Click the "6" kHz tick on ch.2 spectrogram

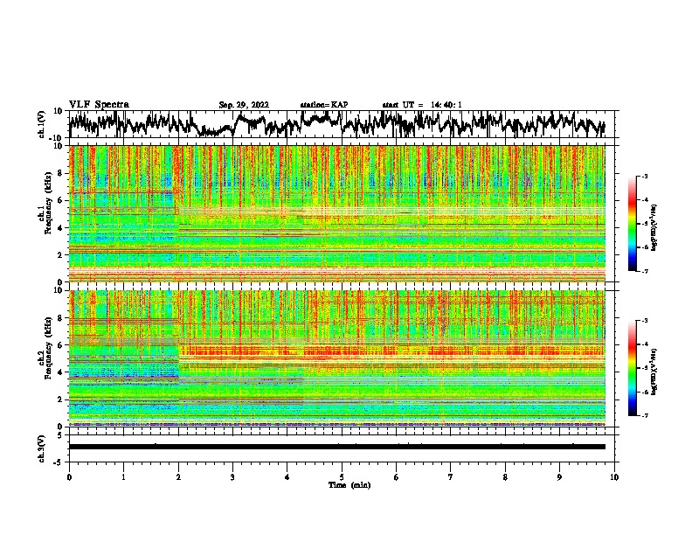click(60, 345)
